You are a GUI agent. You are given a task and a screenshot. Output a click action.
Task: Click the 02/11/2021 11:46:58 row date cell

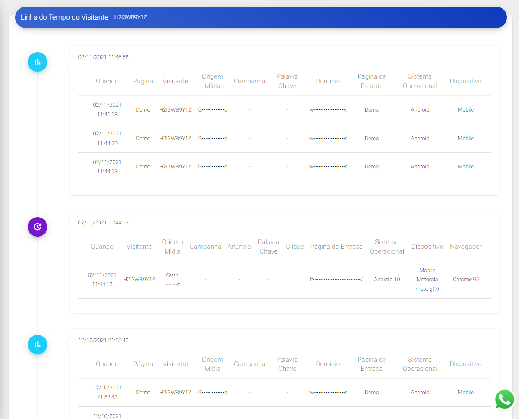pyautogui.click(x=107, y=110)
